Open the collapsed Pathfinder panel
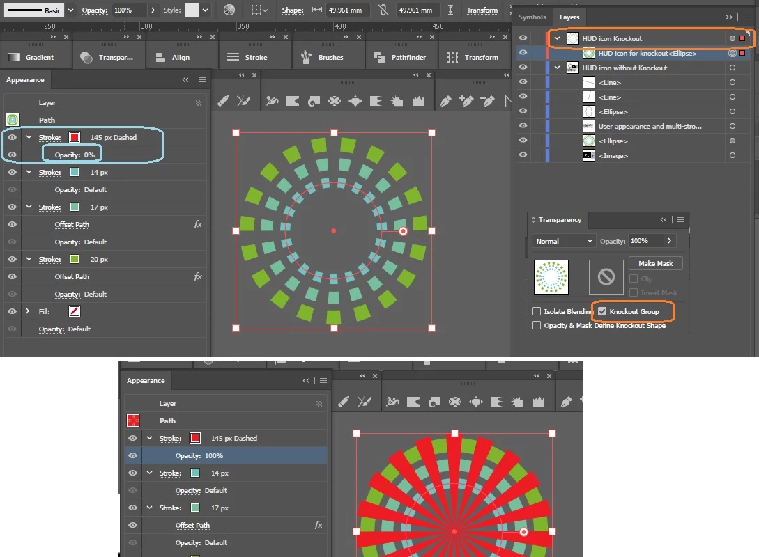 click(401, 57)
